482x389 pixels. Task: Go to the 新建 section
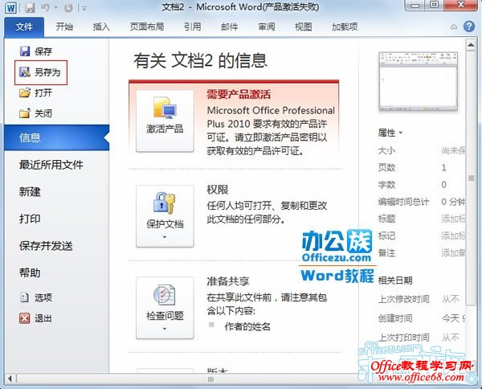click(x=30, y=192)
